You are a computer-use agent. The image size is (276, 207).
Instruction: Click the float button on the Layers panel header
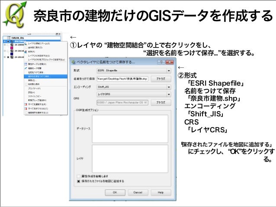tap(57, 34)
